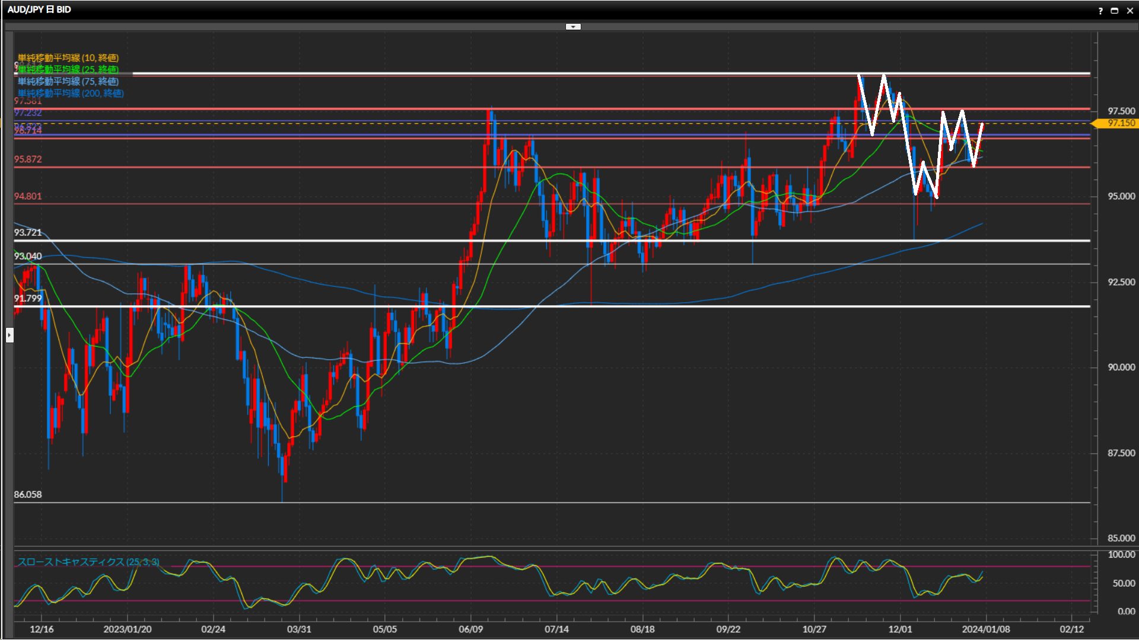Click the 2024/01/08 date on time axis
Image resolution: width=1139 pixels, height=640 pixels.
(x=985, y=629)
